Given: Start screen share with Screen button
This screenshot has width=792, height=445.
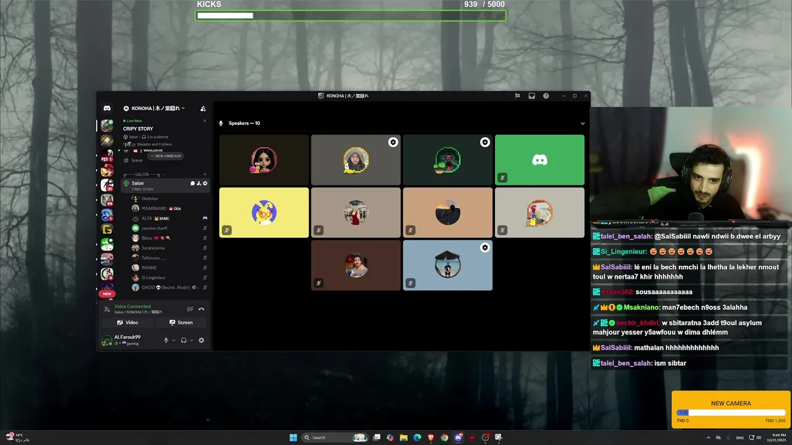Looking at the screenshot, I should pos(181,323).
